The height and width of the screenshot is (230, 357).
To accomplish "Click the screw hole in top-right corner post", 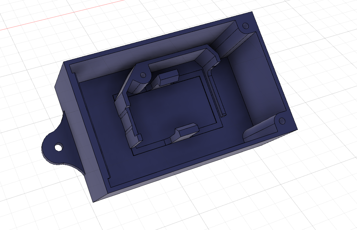I will click(246, 26).
